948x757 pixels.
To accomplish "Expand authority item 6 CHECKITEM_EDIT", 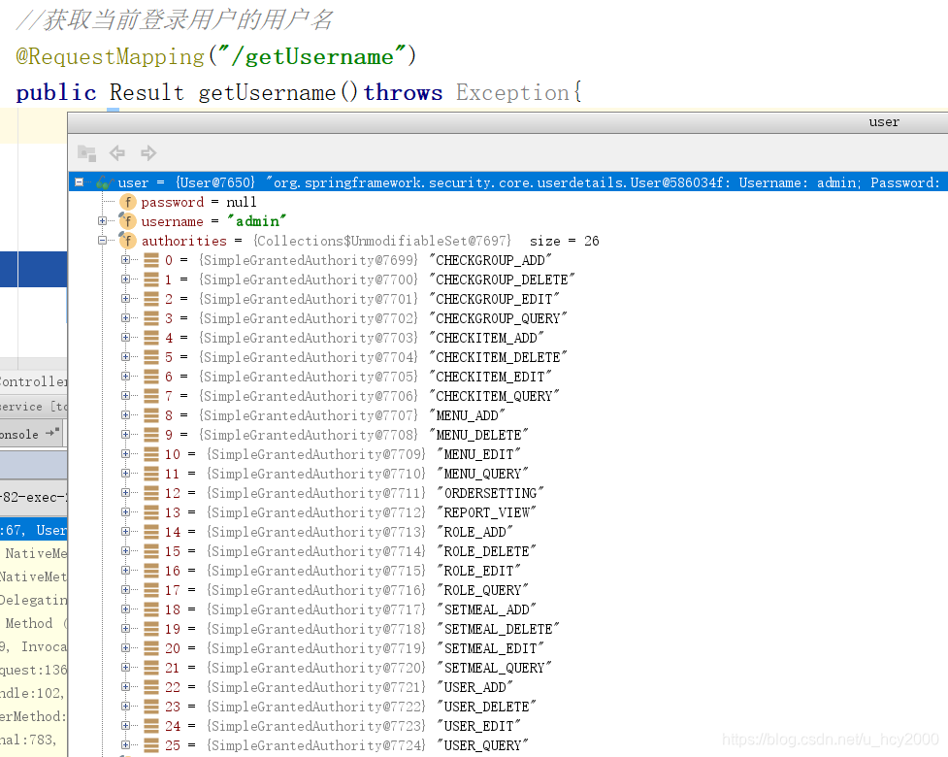I will click(x=125, y=376).
